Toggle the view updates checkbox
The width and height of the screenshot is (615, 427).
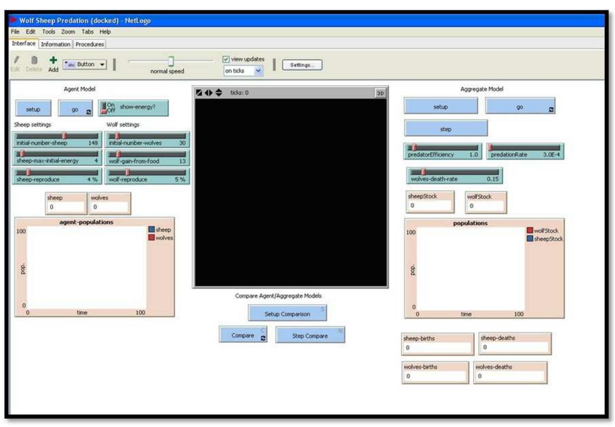pyautogui.click(x=226, y=59)
